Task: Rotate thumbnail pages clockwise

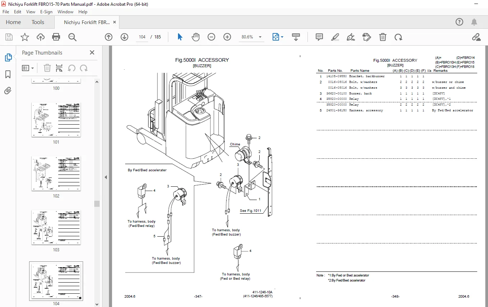Action: coord(84,68)
